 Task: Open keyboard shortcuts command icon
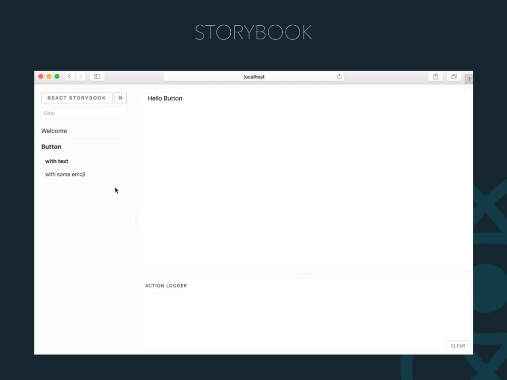tap(121, 98)
